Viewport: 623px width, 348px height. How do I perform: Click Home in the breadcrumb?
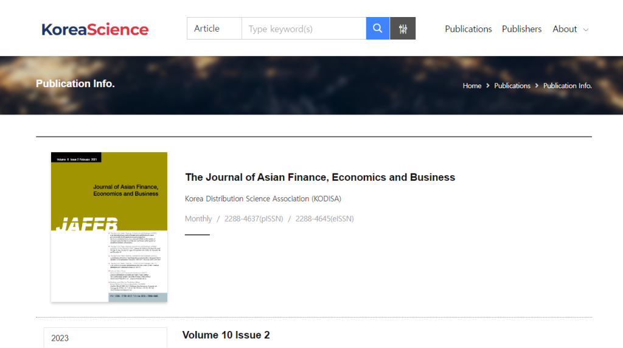pyautogui.click(x=472, y=86)
